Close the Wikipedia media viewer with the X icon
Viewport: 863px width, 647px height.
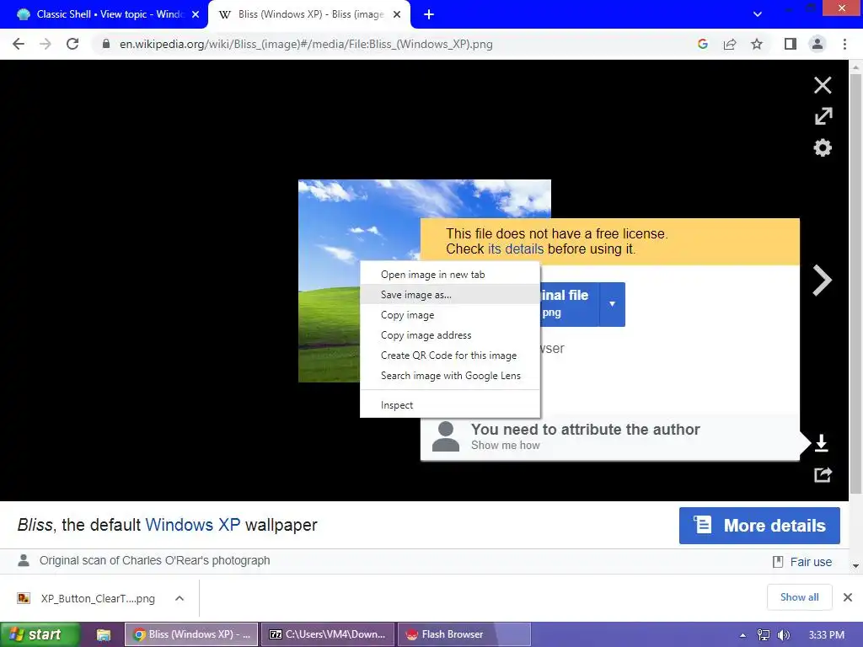pyautogui.click(x=823, y=85)
